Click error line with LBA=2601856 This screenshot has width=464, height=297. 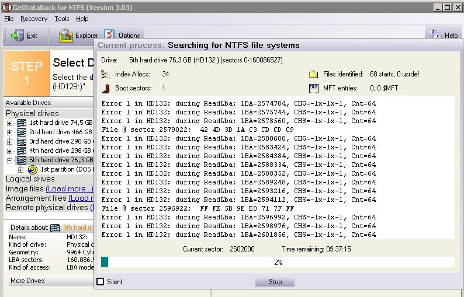(x=238, y=235)
